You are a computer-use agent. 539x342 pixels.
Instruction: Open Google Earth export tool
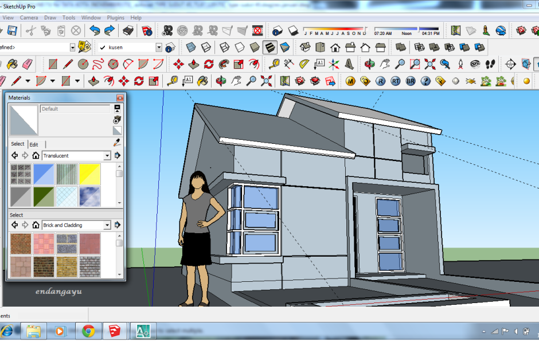click(501, 30)
